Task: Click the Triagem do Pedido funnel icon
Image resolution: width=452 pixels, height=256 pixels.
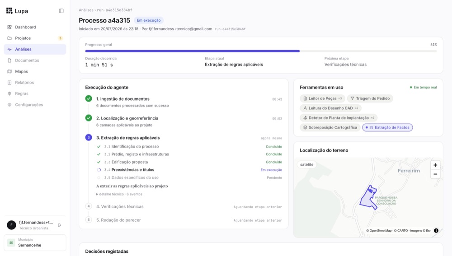Action: tap(352, 98)
